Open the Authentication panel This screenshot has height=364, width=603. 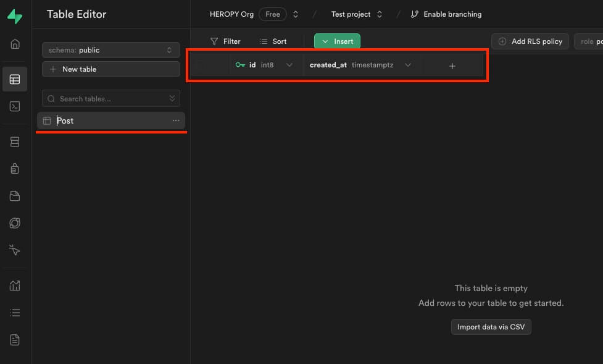click(x=15, y=168)
